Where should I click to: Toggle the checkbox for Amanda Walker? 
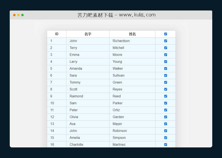pos(165,68)
